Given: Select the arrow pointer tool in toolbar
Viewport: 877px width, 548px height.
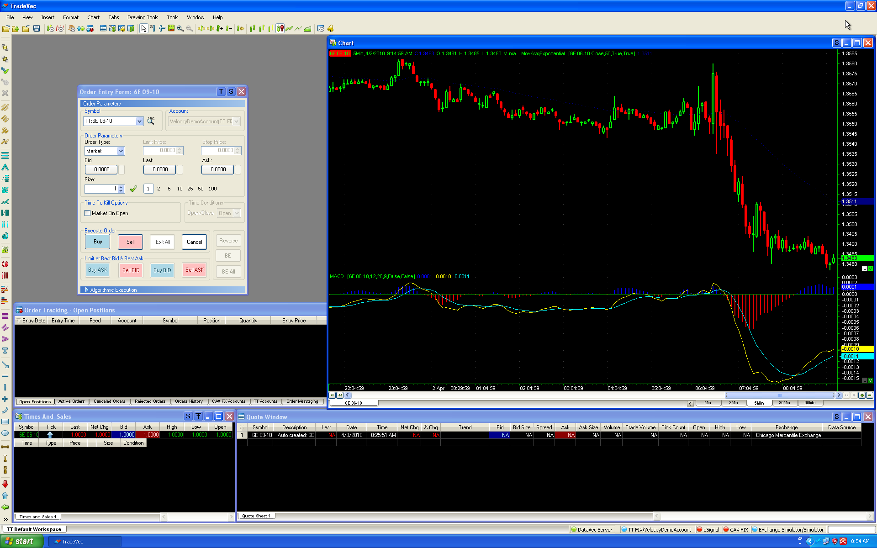Looking at the screenshot, I should (143, 29).
